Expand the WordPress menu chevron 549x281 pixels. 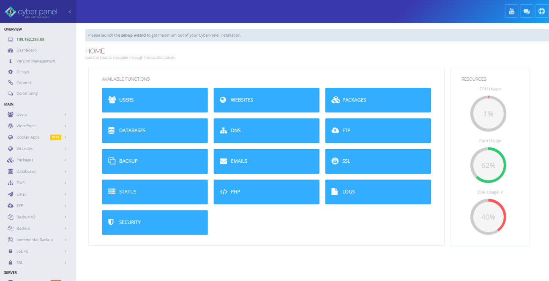[x=66, y=126]
